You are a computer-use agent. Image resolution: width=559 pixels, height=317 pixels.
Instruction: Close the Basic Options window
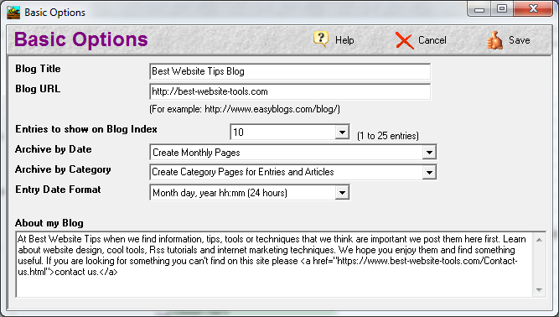tap(533, 9)
